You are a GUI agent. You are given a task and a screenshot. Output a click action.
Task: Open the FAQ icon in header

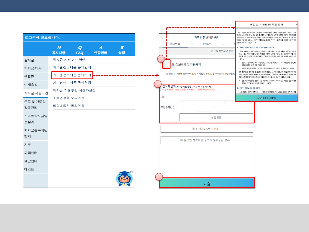(80, 50)
